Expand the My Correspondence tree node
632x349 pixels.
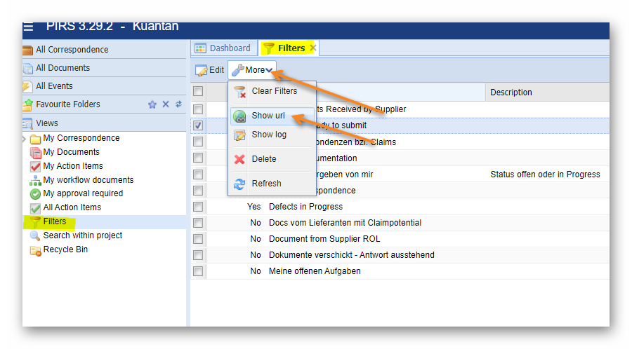[25, 139]
